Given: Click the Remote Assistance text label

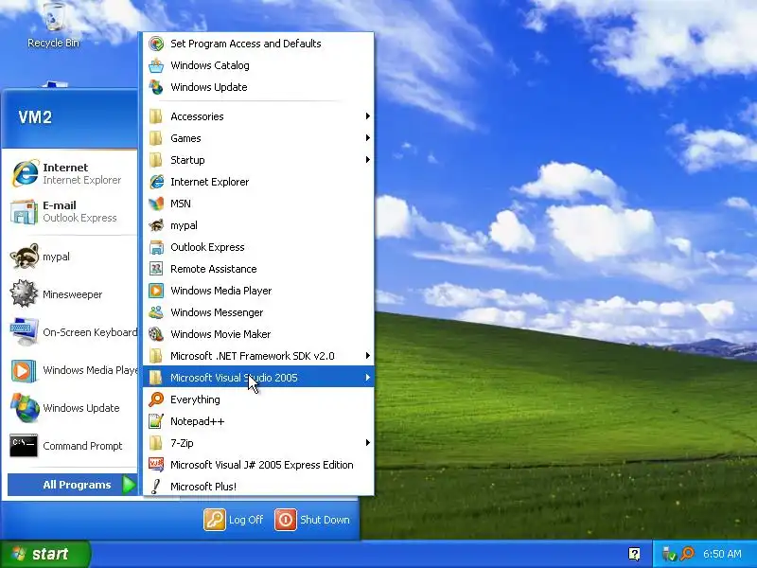Looking at the screenshot, I should coord(214,269).
